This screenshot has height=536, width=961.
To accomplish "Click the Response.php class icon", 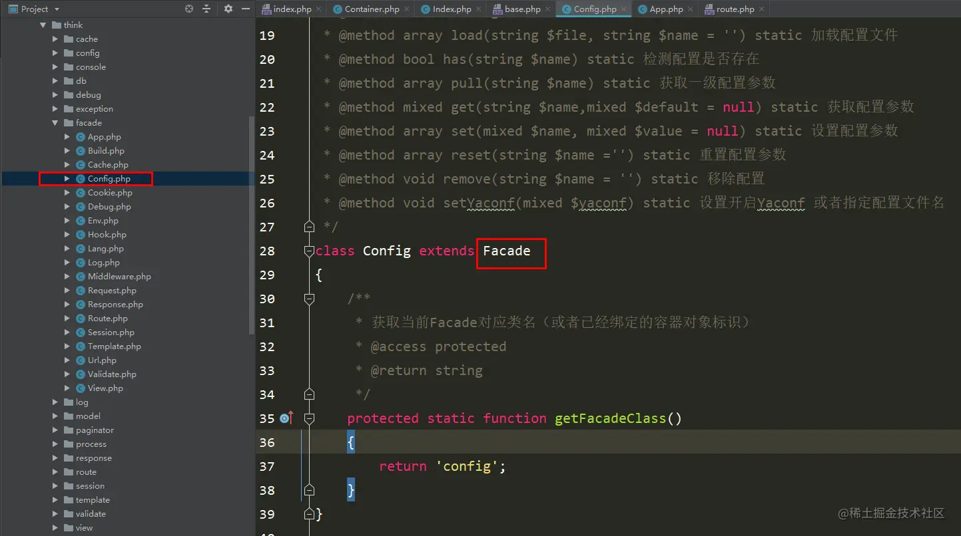I will [81, 305].
